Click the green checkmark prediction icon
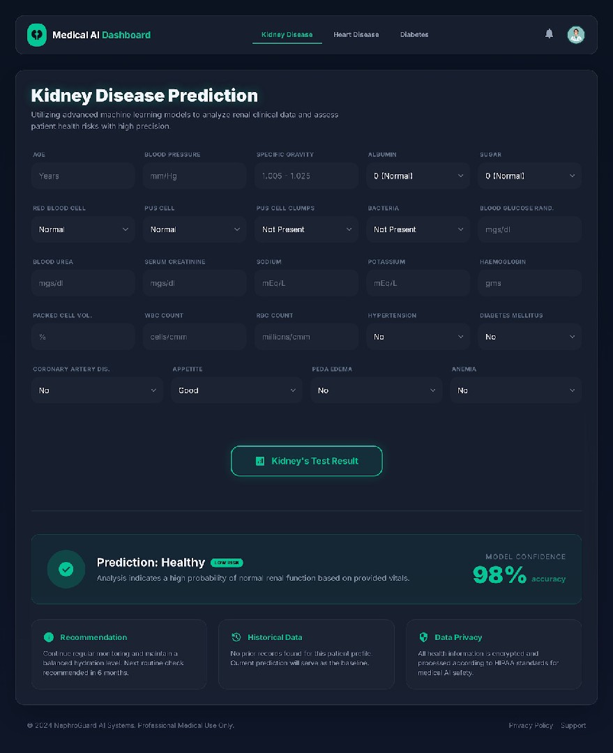Viewport: 613px width, 753px height. pyautogui.click(x=66, y=569)
